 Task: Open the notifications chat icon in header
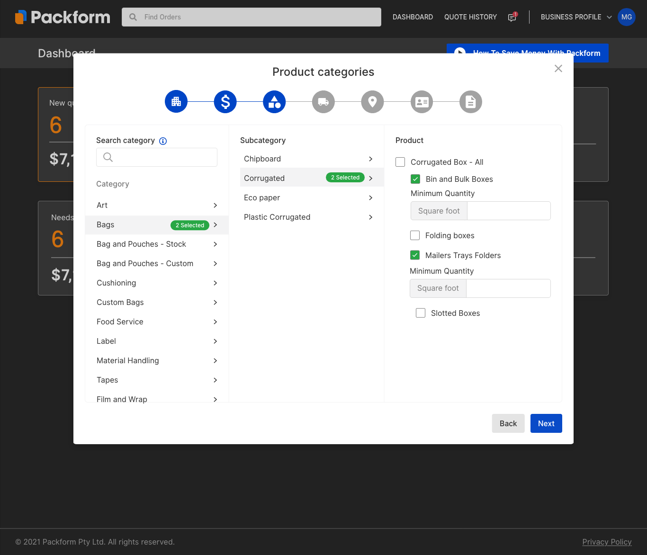[512, 17]
